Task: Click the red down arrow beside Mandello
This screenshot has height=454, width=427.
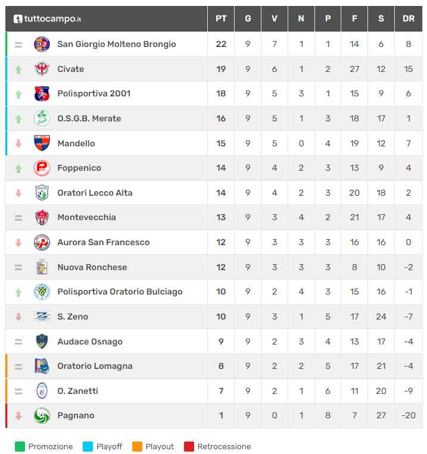Action: pos(18,143)
